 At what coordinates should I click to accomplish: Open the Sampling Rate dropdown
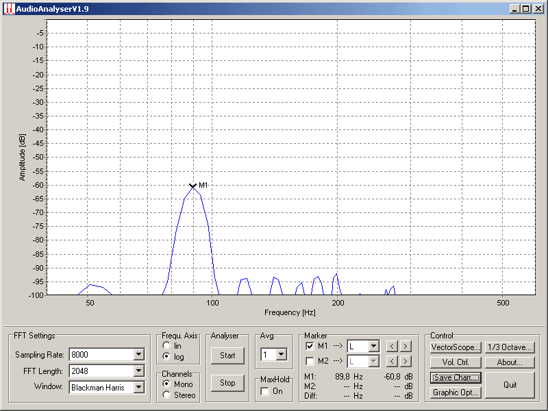[x=139, y=354]
